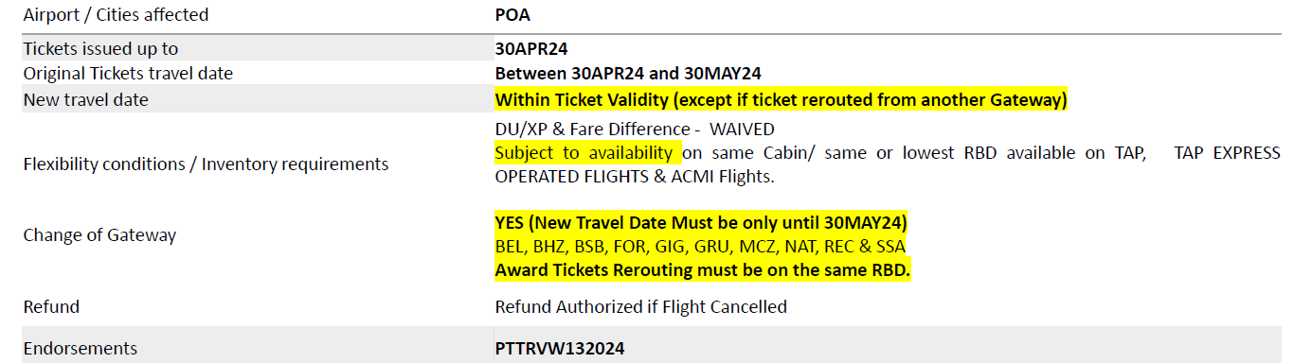Click the 'Refund' row label
1294x363 pixels.
pos(51,306)
